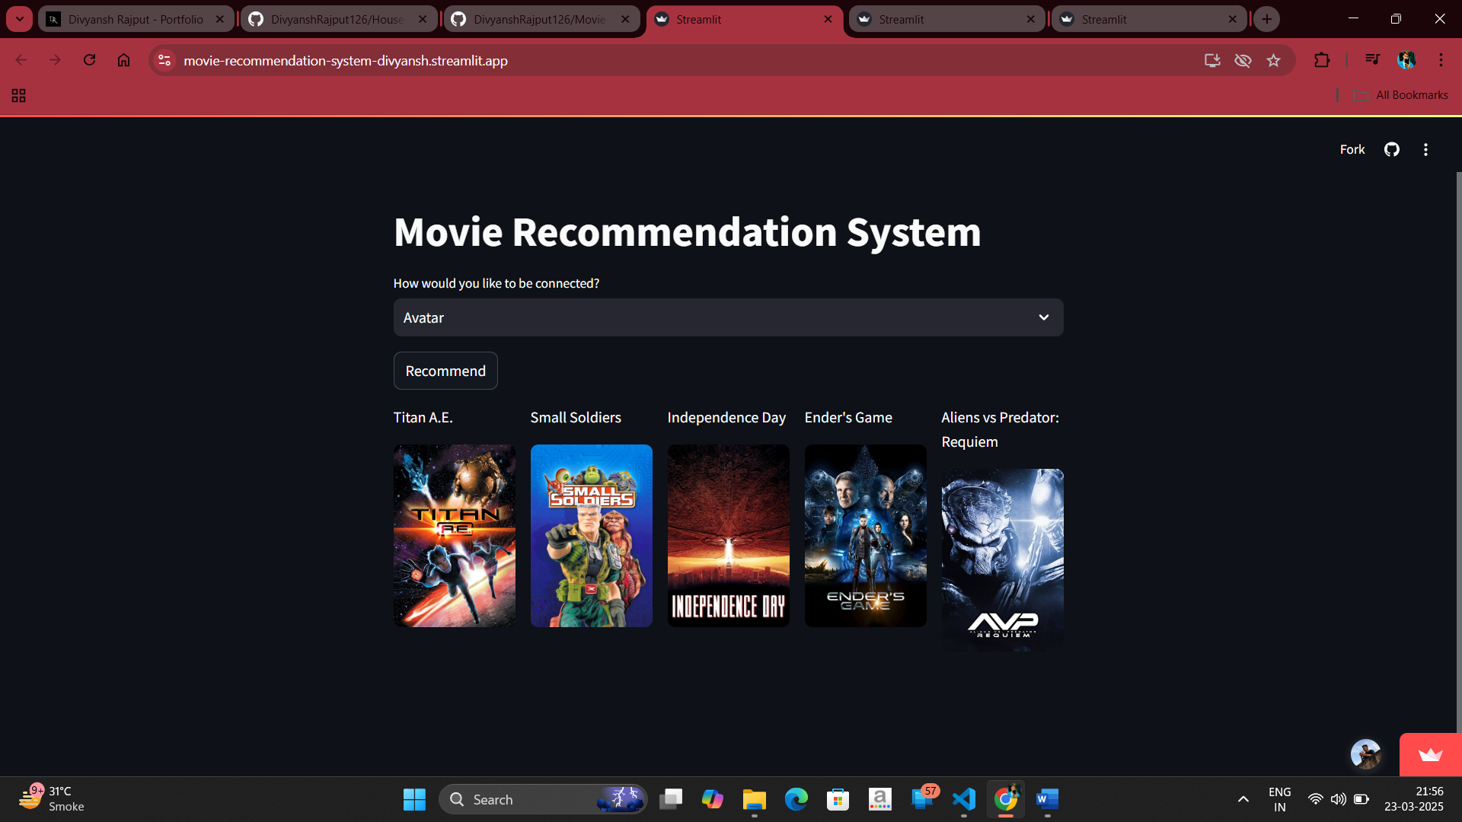
Task: Switch to Divyansh Rajput - Portfolio tab
Action: point(136,20)
